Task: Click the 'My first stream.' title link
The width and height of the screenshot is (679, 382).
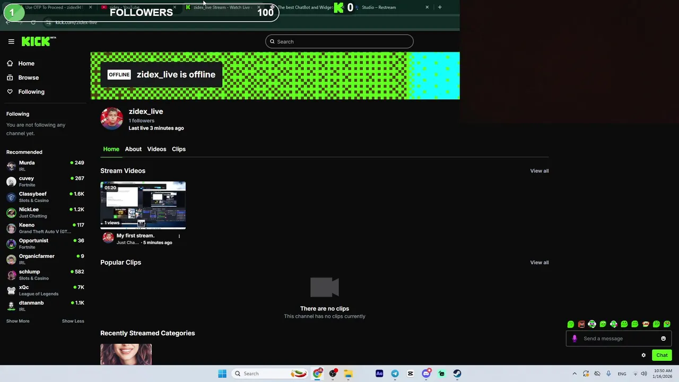Action: pos(135,236)
